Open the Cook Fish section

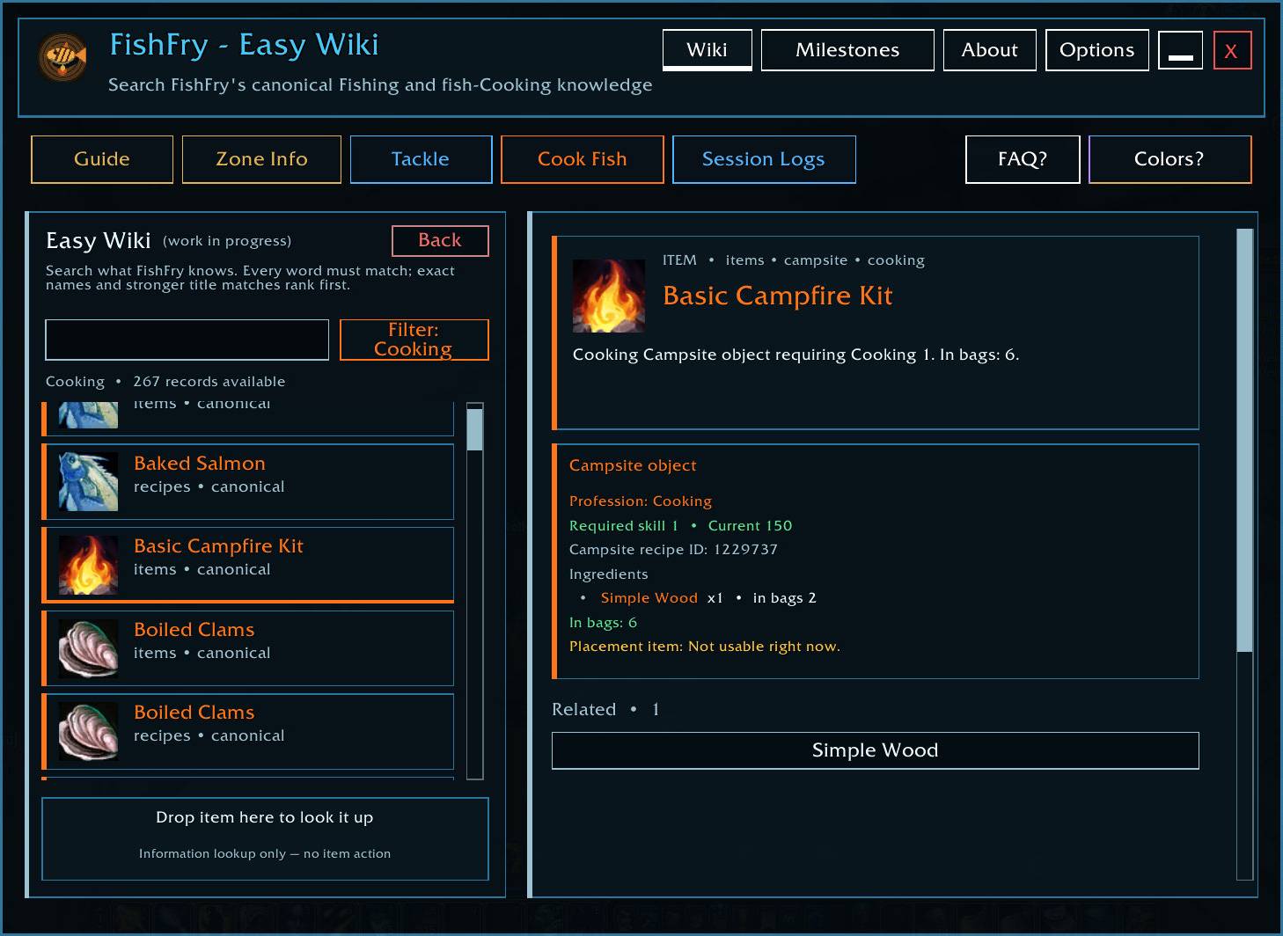pos(583,159)
